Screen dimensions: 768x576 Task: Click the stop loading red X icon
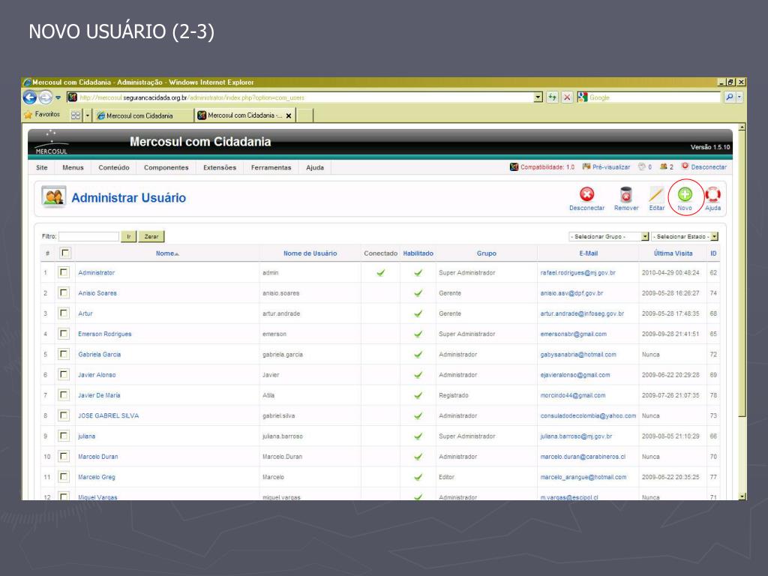(567, 97)
